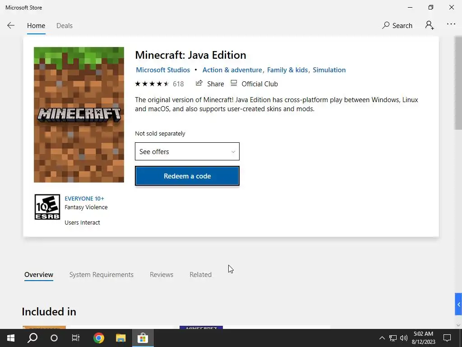The height and width of the screenshot is (347, 462).
Task: Click the star rating for Minecraft
Action: click(x=152, y=84)
